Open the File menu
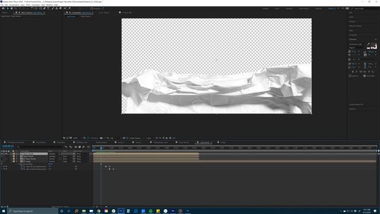 point(2,5)
